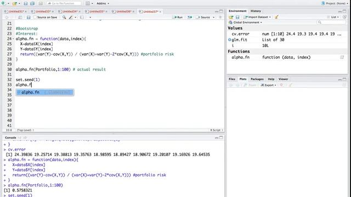
Task: Click the workspace panes grid icon
Action: (88, 3)
